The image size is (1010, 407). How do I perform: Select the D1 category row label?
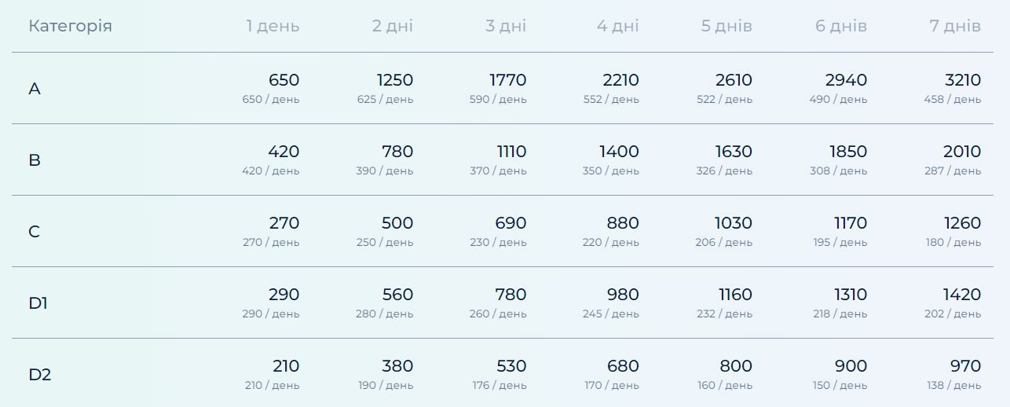[x=38, y=303]
